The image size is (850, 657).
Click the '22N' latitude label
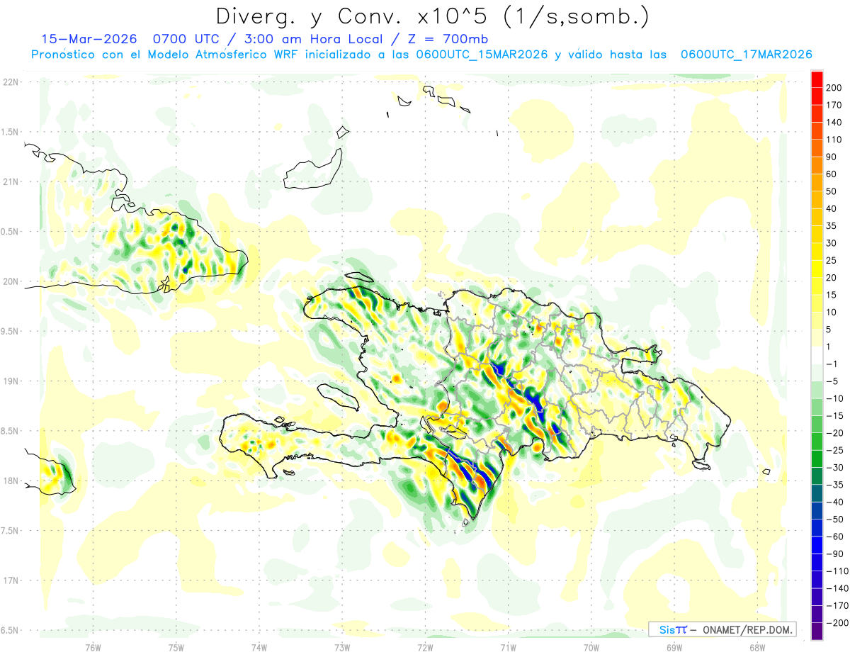coord(10,82)
